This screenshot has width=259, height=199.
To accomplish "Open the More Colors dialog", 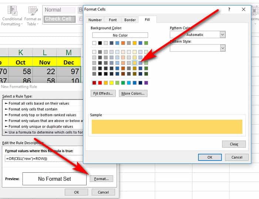I will click(x=133, y=93).
